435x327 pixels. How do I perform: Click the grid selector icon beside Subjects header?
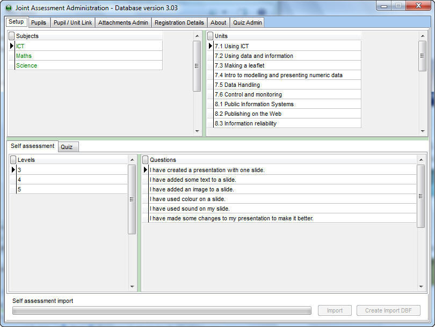(11, 35)
